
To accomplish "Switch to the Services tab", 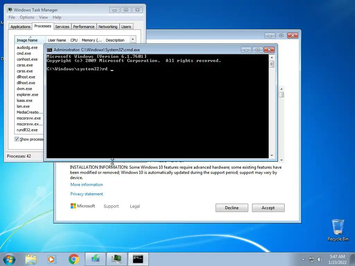I will pos(62,27).
